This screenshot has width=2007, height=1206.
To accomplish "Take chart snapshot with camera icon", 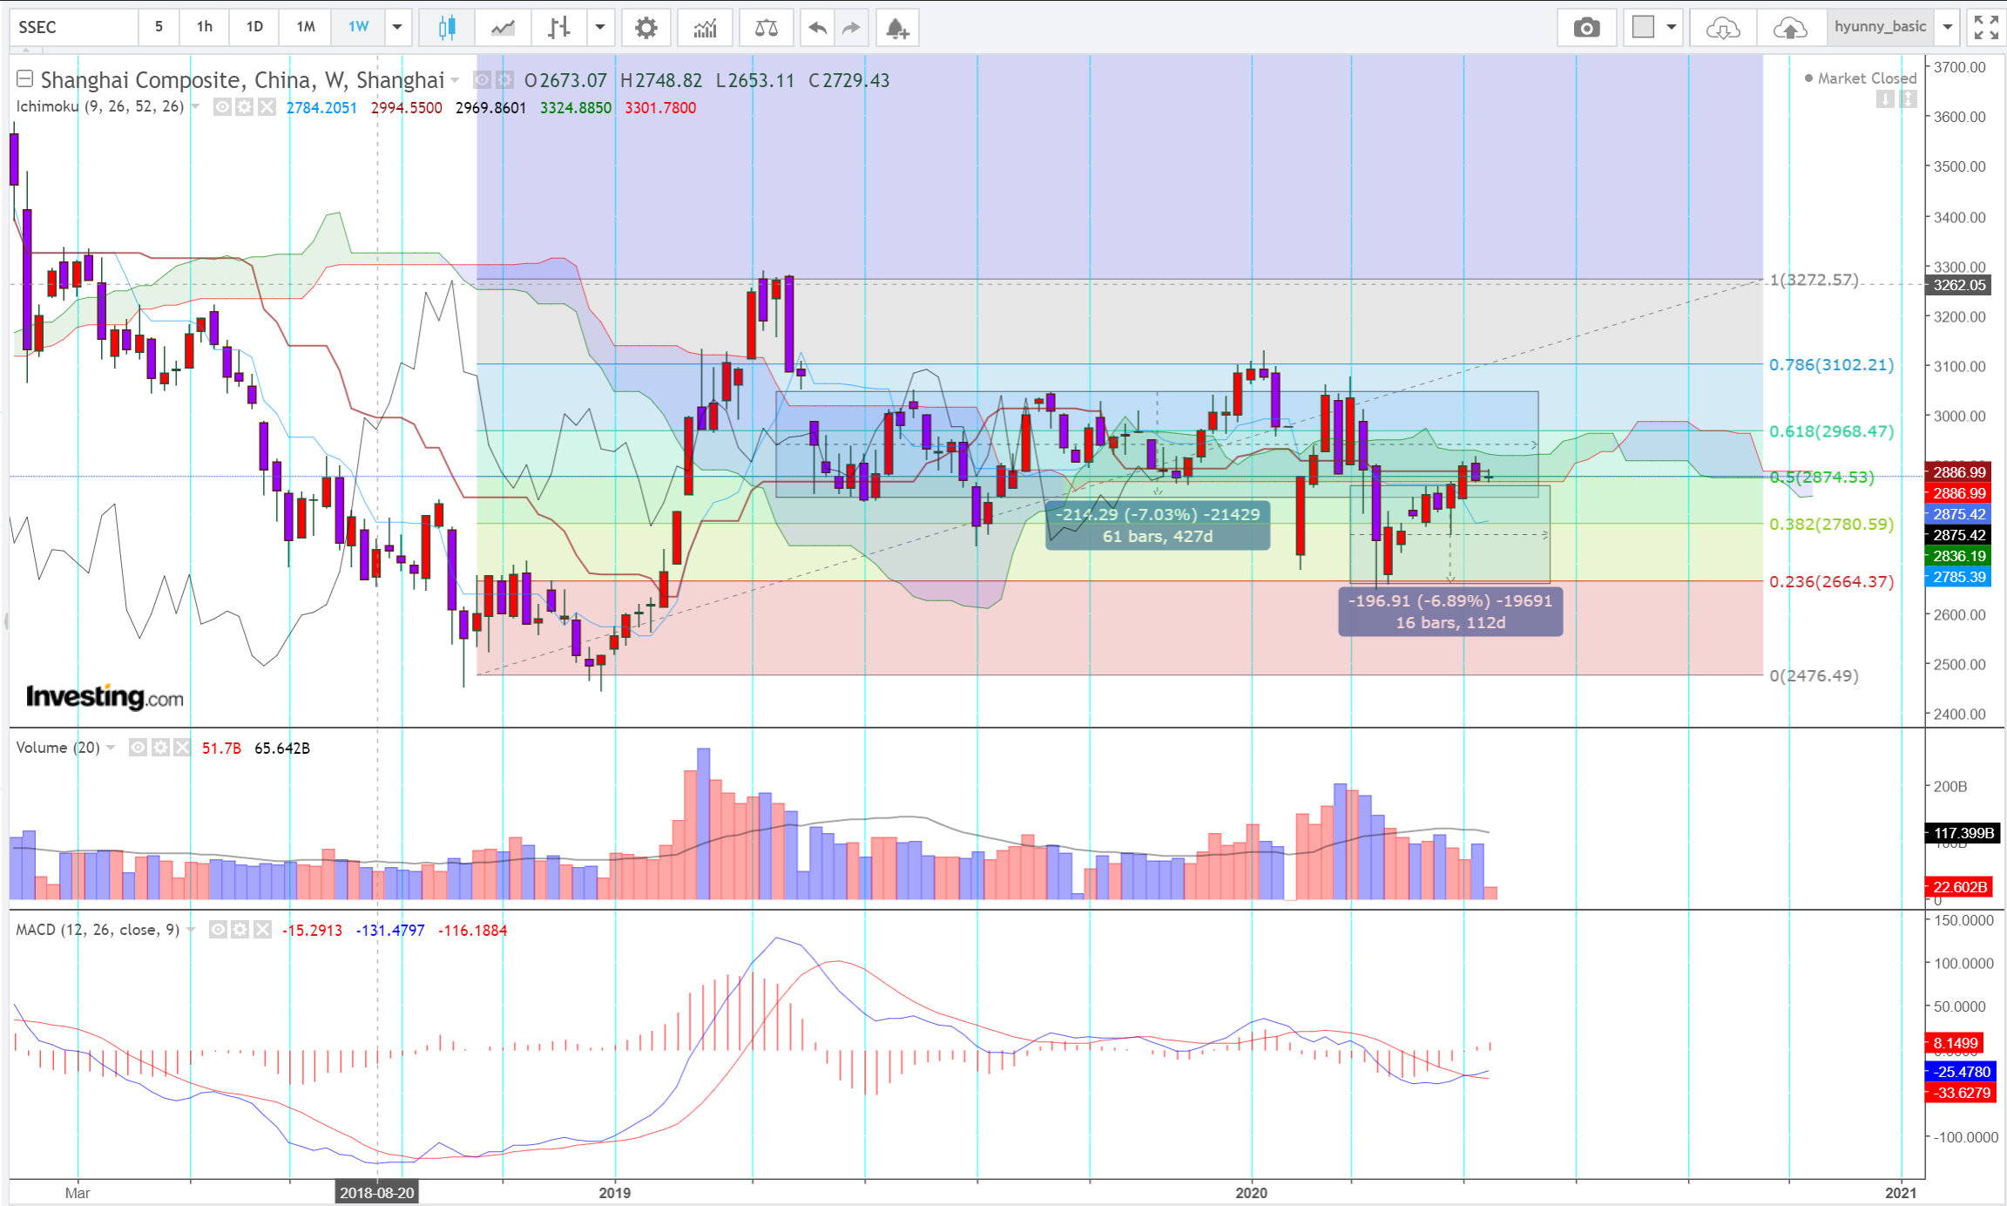I will pyautogui.click(x=1586, y=28).
